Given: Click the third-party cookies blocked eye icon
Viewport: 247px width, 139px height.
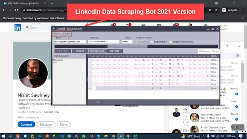Looking at the screenshot, I should click(210, 10).
